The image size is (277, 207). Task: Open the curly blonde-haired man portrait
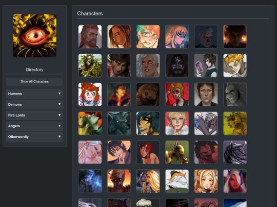coord(235,65)
